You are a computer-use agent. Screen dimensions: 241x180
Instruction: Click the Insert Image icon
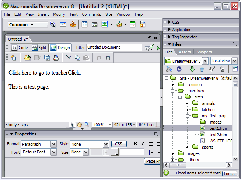[x=105, y=24]
